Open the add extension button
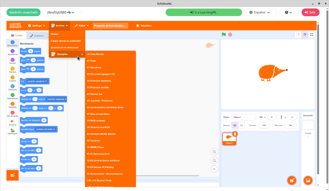The width and height of the screenshot is (329, 191). pyautogui.click(x=12, y=175)
